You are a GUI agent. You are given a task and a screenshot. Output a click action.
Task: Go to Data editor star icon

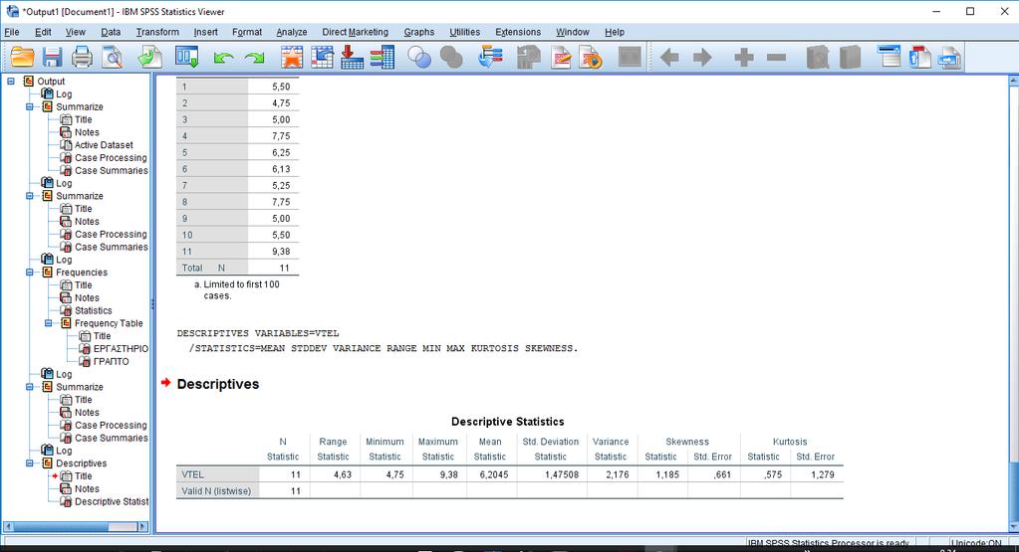[x=292, y=57]
